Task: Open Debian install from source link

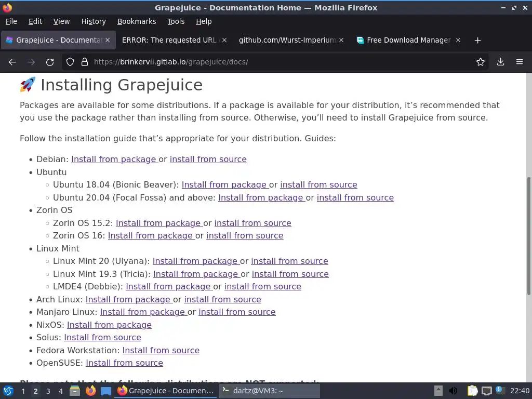Action: pos(208,159)
